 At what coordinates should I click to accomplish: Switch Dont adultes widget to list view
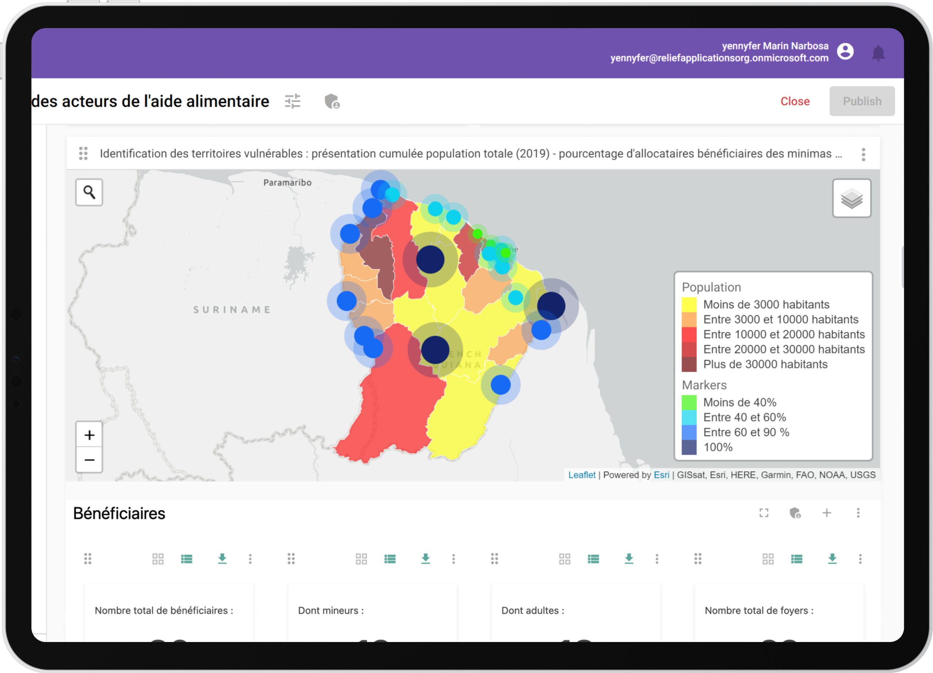[x=593, y=559]
